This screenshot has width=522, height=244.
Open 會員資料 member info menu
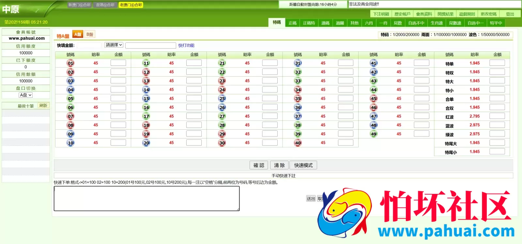(x=424, y=14)
